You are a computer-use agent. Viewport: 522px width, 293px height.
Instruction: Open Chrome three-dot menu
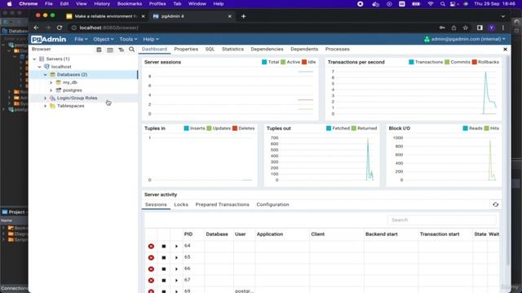503,28
